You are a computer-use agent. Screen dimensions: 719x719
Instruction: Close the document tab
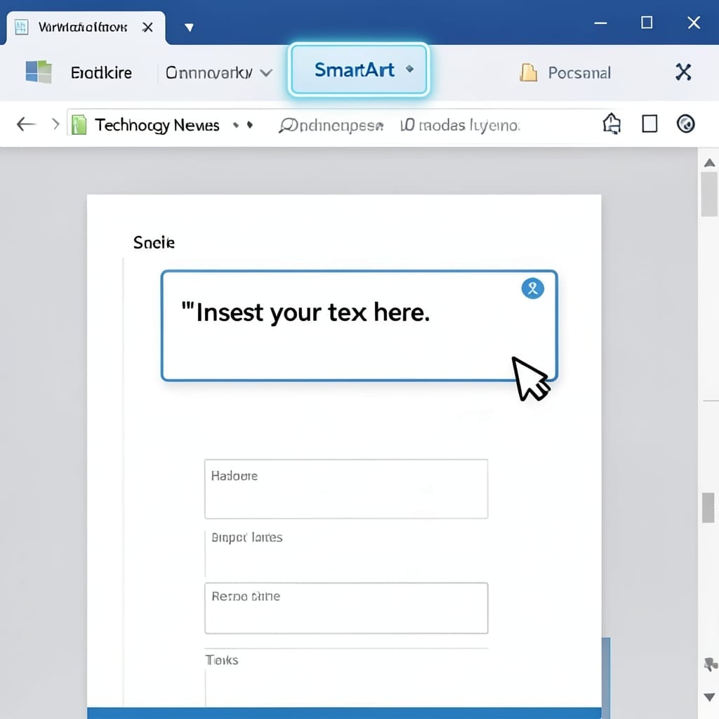coord(147,27)
